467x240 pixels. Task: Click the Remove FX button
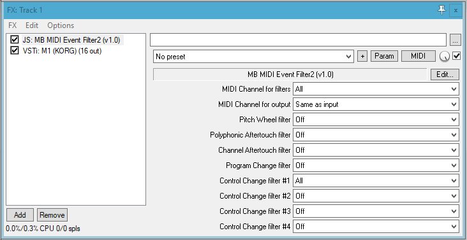click(x=52, y=215)
